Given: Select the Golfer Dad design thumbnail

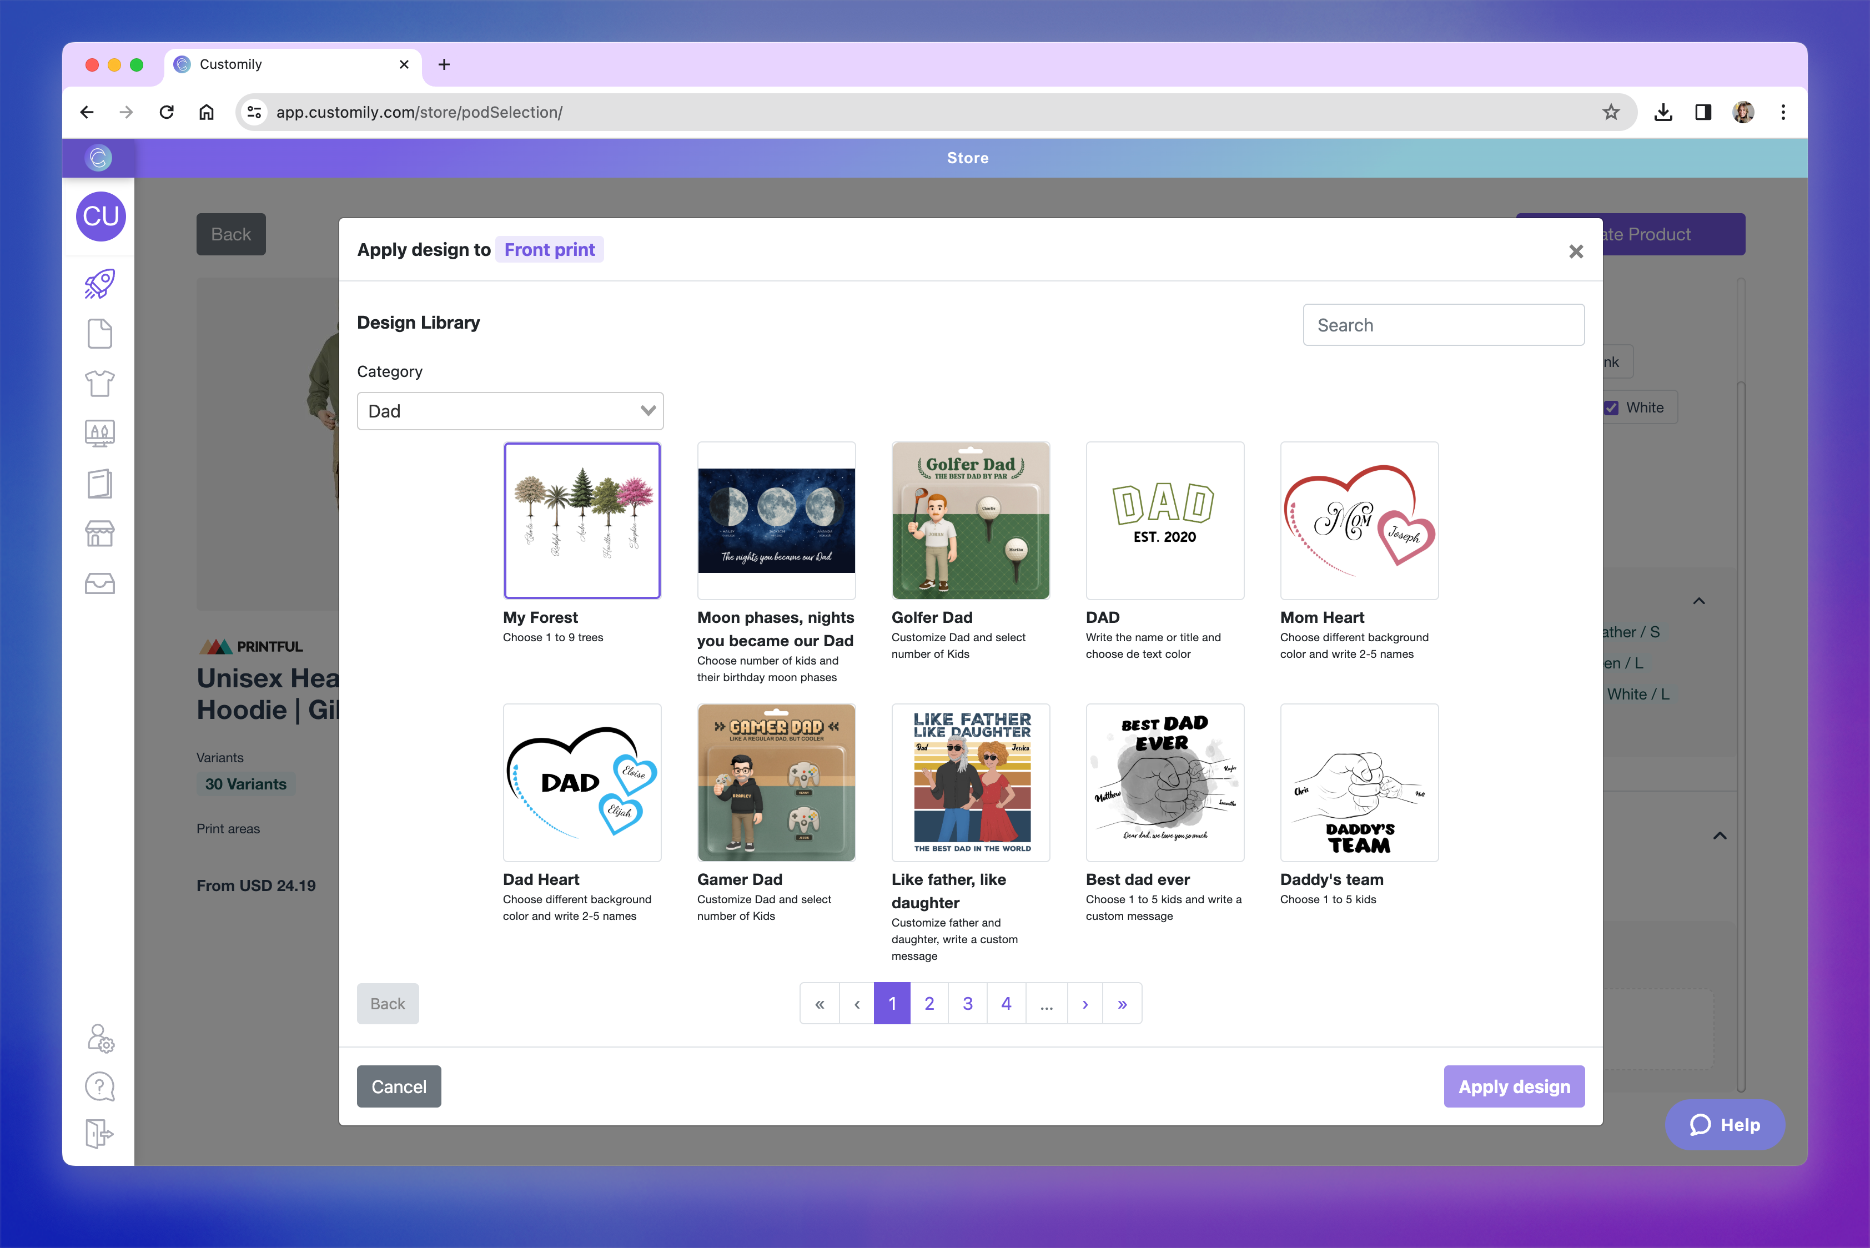Looking at the screenshot, I should point(971,521).
